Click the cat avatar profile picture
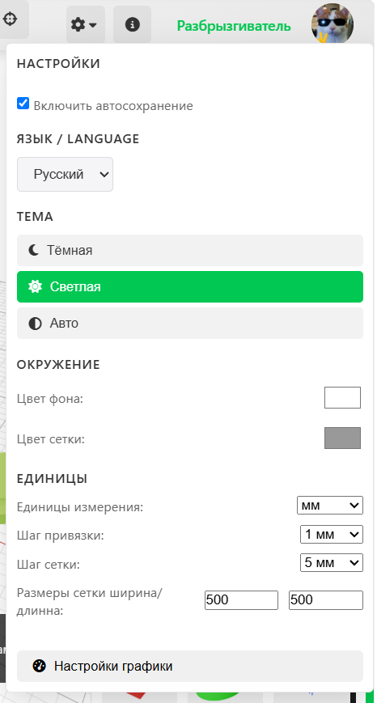This screenshot has height=703, width=377. click(x=333, y=24)
